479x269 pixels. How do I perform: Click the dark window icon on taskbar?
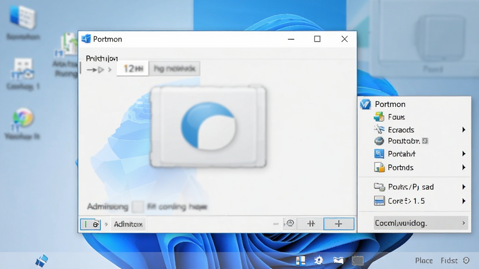(x=358, y=261)
